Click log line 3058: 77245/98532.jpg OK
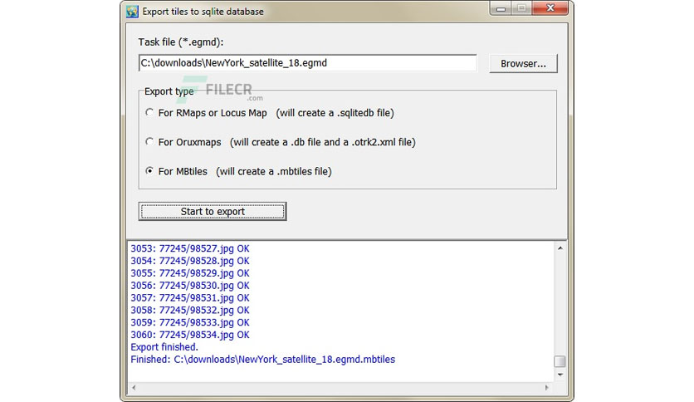 (190, 310)
